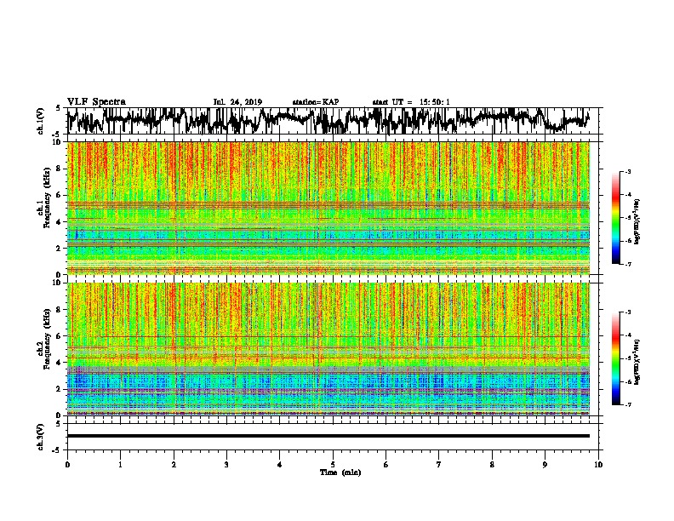This screenshot has height=521, width=674.
Task: Click the "station=KAP" header label
Action: (316, 102)
